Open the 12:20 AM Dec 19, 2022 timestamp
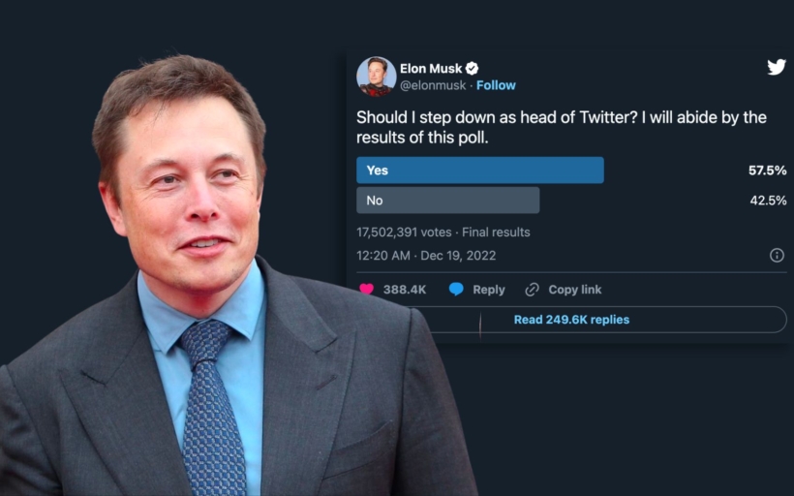This screenshot has height=496, width=794. click(x=426, y=256)
